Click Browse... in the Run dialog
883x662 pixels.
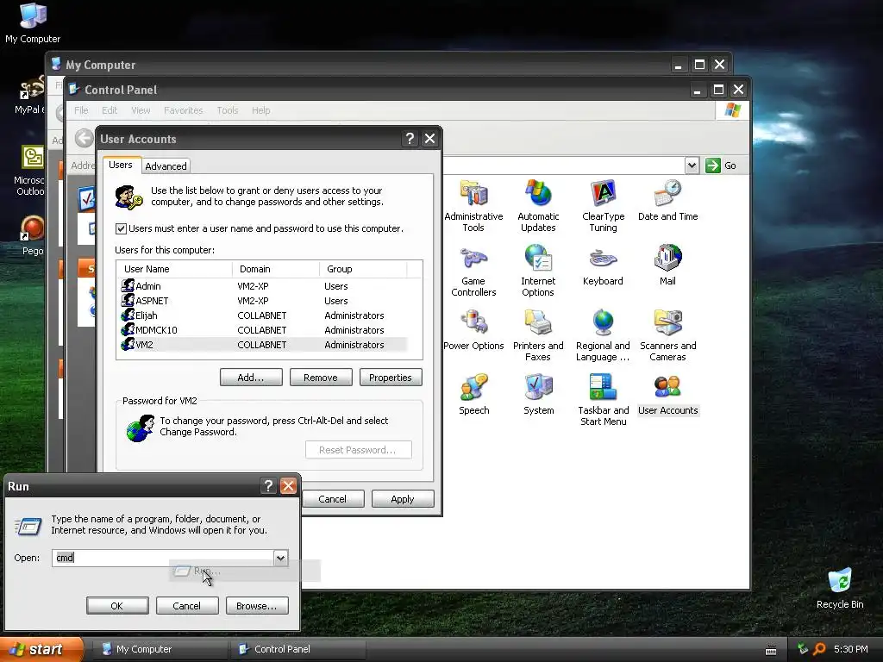tap(257, 606)
